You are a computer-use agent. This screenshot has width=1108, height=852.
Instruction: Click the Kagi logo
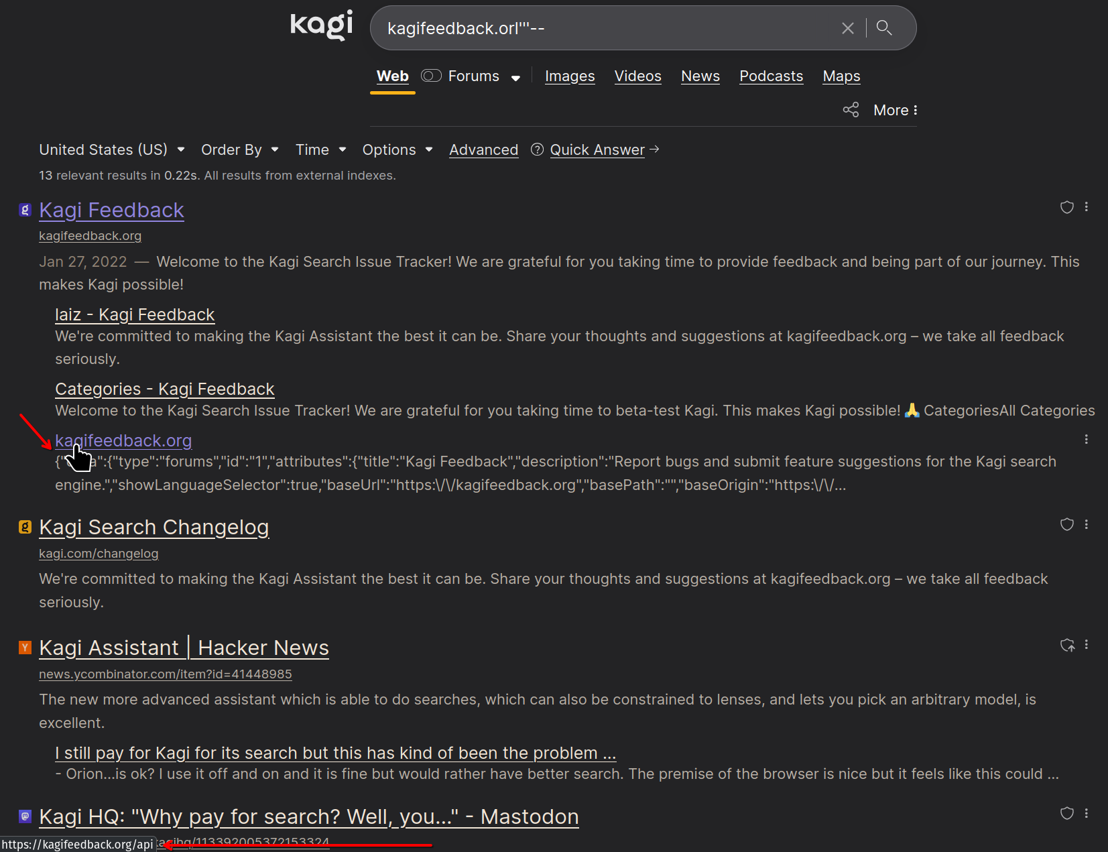point(321,25)
